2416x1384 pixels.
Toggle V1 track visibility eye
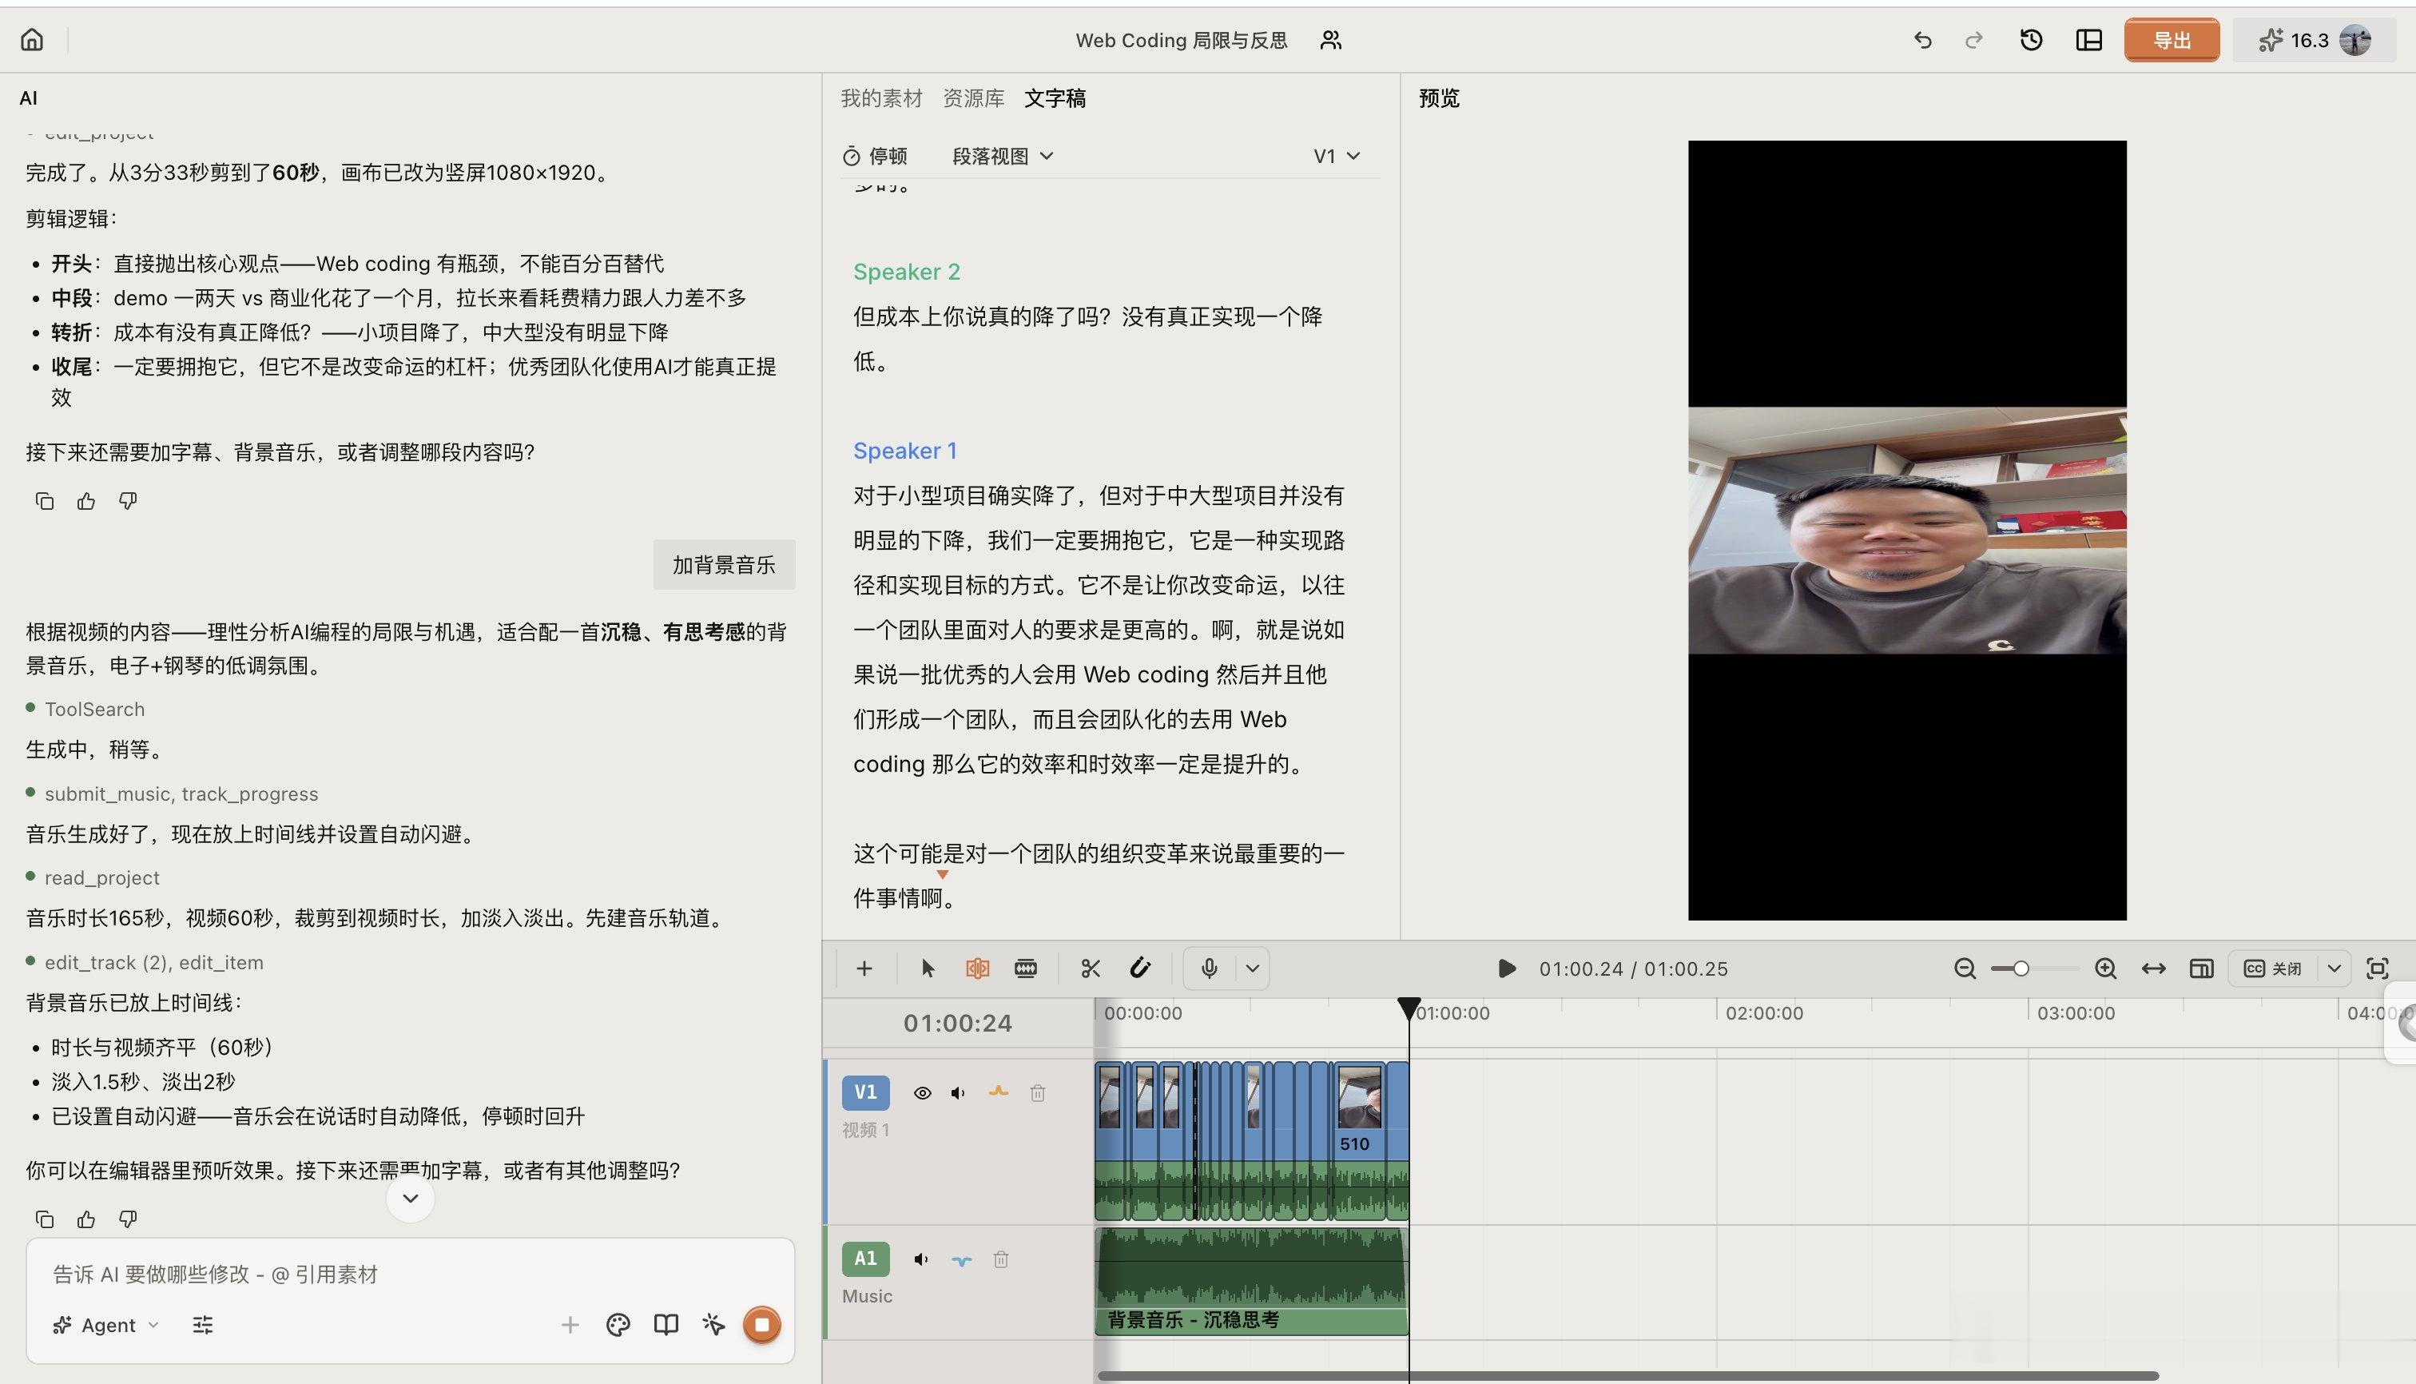tap(922, 1093)
